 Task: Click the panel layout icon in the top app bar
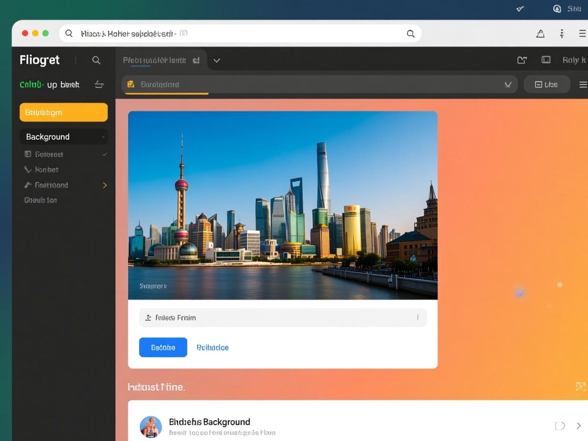pyautogui.click(x=546, y=60)
